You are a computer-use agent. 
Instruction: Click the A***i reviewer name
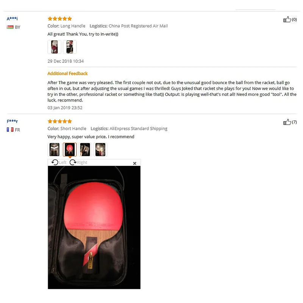click(12, 19)
